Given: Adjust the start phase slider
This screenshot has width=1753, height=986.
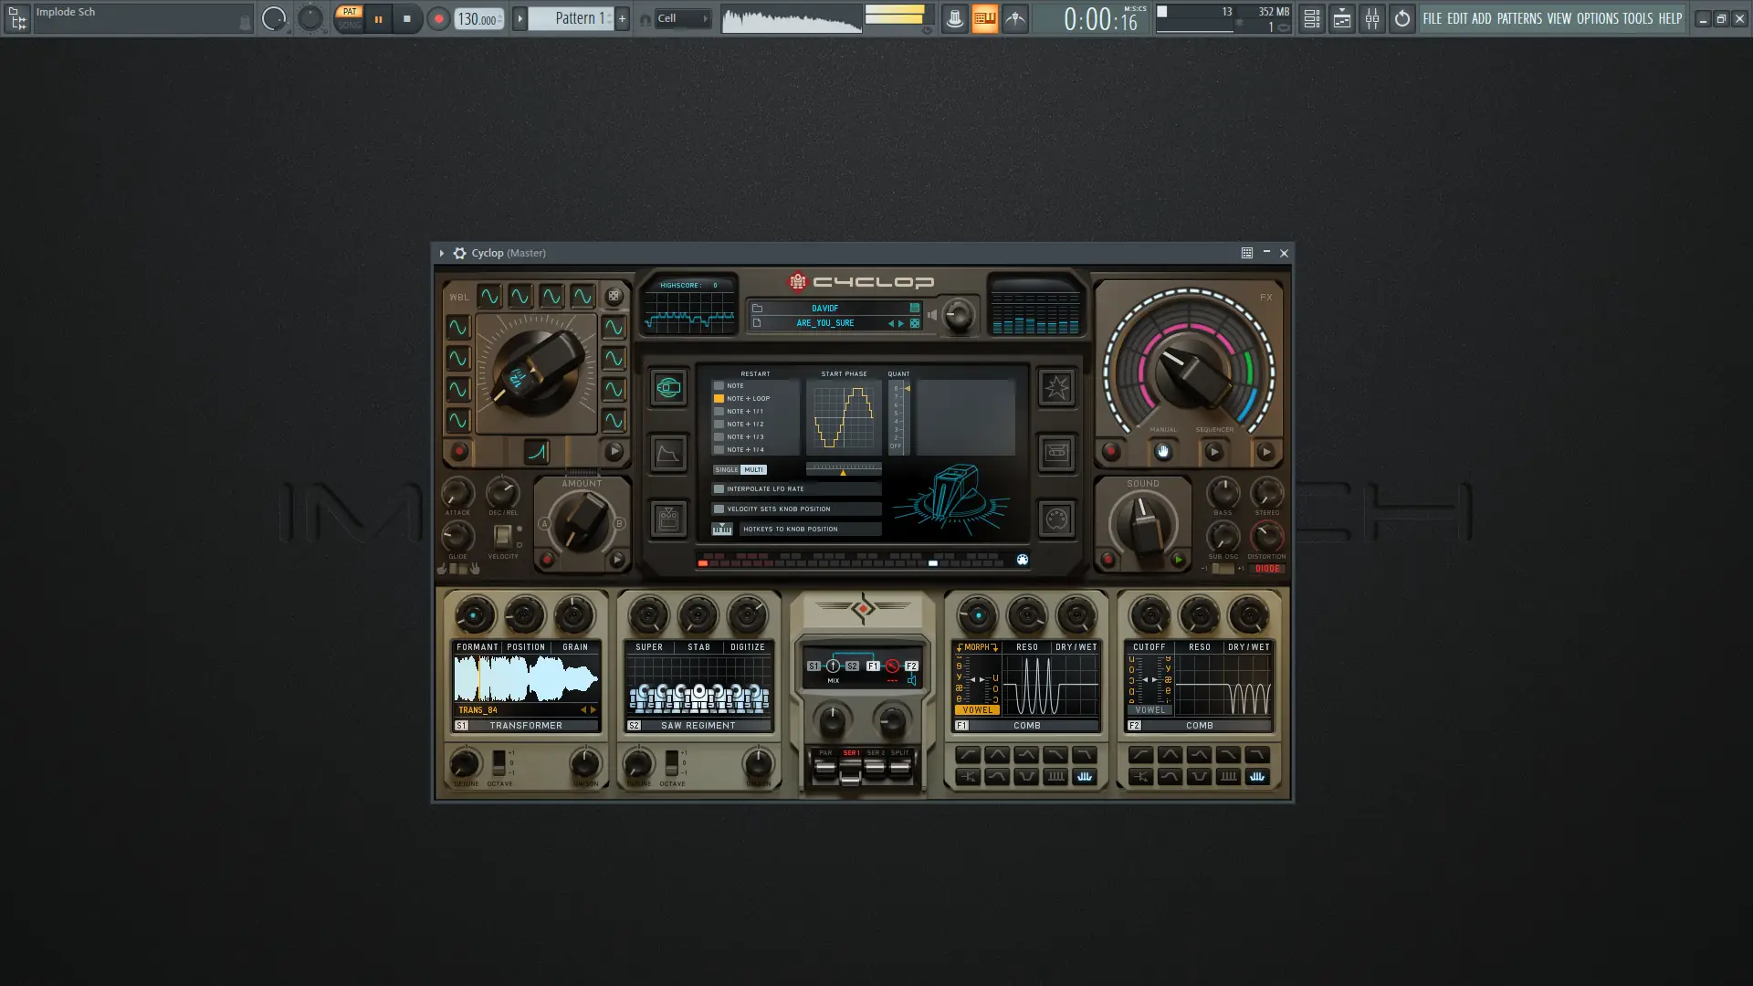Looking at the screenshot, I should [x=843, y=469].
